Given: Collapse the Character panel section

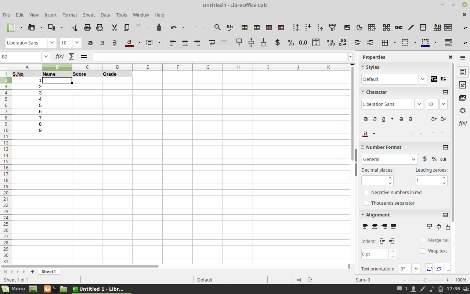Looking at the screenshot, I should pyautogui.click(x=362, y=92).
